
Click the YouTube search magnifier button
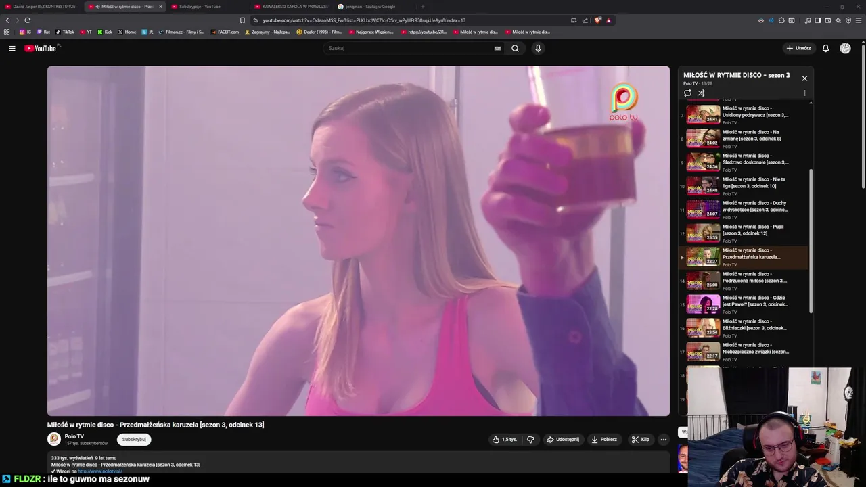point(515,48)
